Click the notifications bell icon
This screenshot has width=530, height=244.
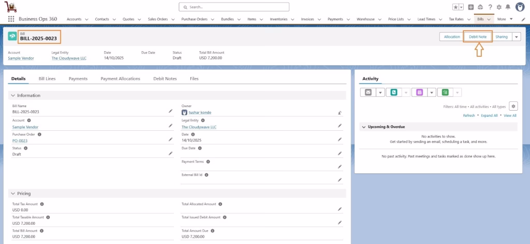[x=507, y=7]
